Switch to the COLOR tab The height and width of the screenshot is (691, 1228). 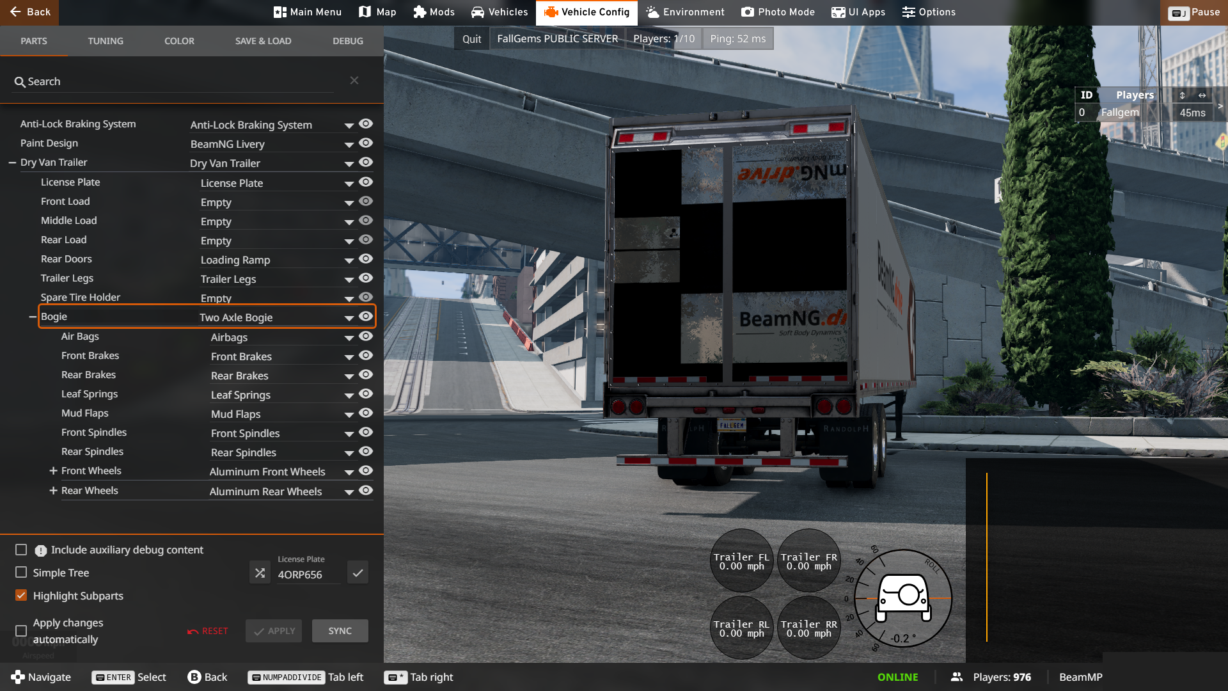(x=179, y=41)
